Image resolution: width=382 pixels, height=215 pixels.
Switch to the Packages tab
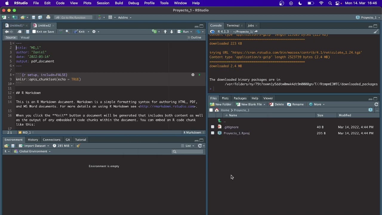[240, 98]
